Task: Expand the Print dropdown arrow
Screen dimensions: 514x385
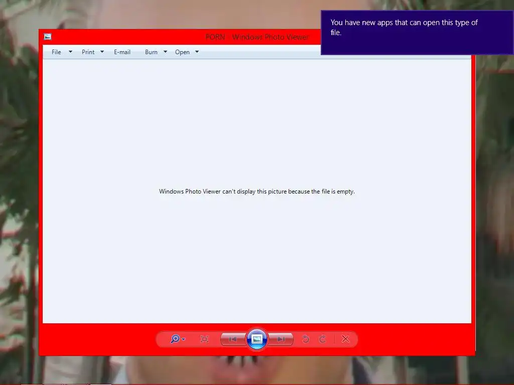Action: tap(102, 52)
